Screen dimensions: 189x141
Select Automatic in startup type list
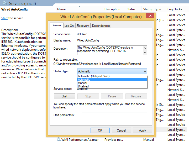[x=112, y=80]
